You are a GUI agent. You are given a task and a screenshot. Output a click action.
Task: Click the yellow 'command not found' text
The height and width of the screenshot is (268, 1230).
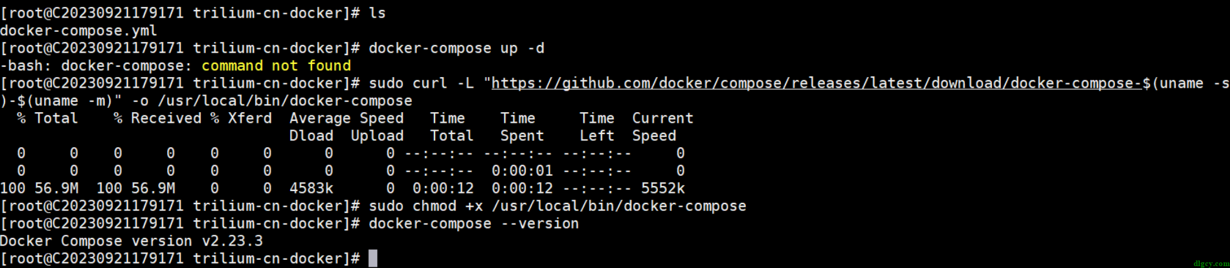tap(276, 66)
